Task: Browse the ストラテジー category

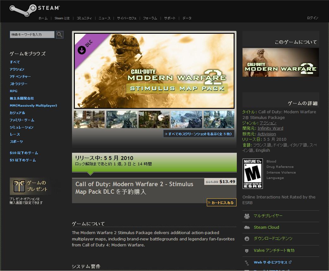Action: pyautogui.click(x=19, y=84)
